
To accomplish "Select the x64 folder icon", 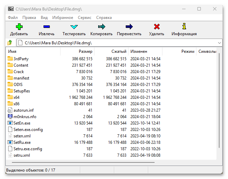I will (x=10, y=97).
